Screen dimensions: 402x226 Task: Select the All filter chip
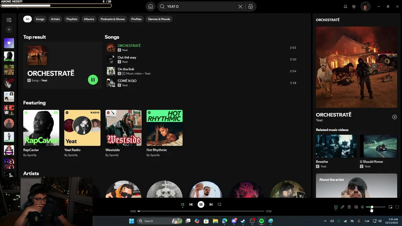click(27, 19)
